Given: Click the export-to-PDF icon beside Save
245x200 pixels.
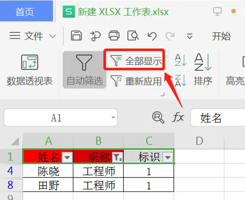Looking at the screenshot, I should (x=95, y=36).
